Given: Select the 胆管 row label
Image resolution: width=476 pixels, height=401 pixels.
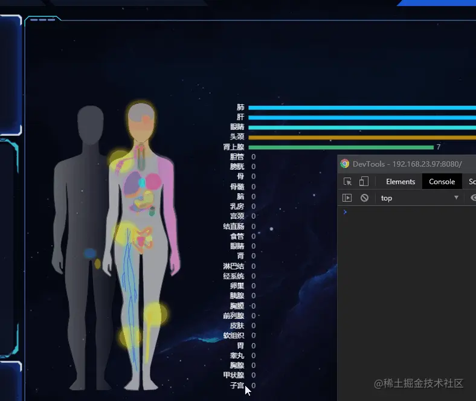Looking at the screenshot, I should (237, 156).
